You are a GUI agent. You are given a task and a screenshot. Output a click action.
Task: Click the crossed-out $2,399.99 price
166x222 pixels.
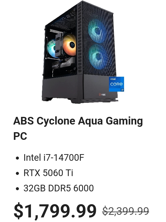pos(126,211)
